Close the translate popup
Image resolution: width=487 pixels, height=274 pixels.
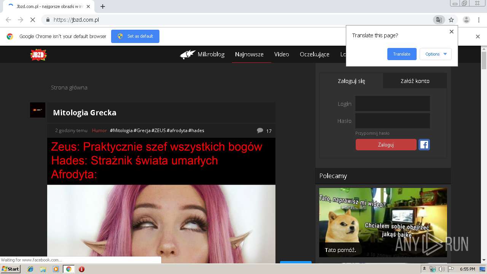(x=452, y=32)
